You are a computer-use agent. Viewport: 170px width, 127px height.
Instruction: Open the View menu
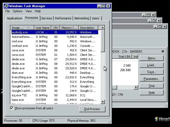click(x=28, y=11)
